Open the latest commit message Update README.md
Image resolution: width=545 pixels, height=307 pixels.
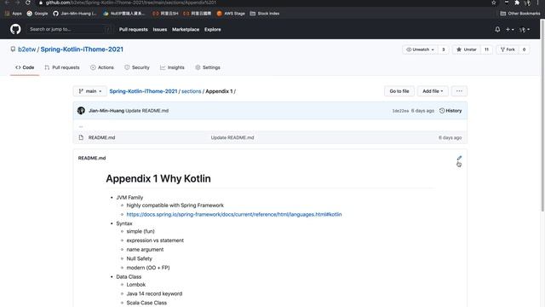point(146,111)
